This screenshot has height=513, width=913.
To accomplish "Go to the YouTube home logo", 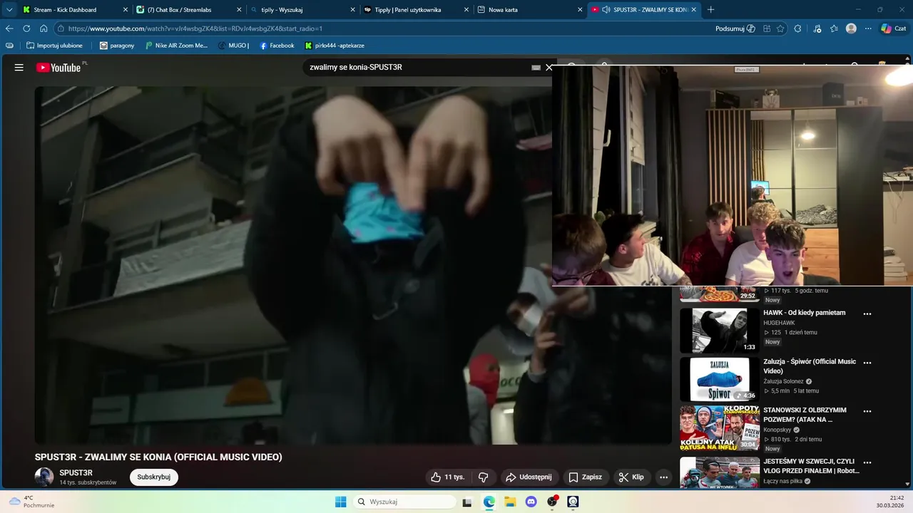I will (58, 68).
